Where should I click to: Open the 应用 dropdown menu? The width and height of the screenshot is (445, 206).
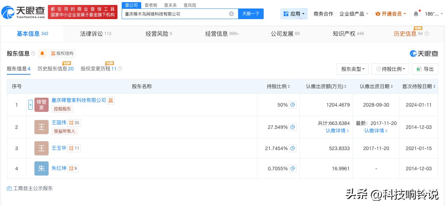[294, 14]
